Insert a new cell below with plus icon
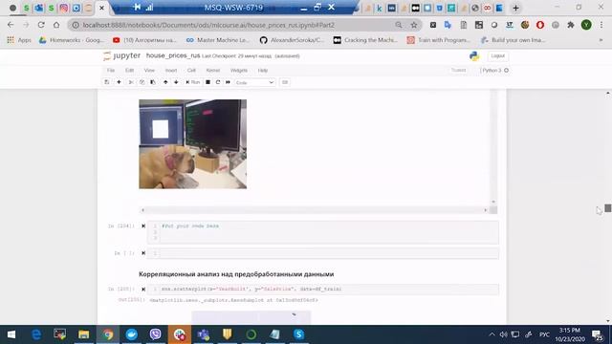This screenshot has height=344, width=612. pos(119,82)
